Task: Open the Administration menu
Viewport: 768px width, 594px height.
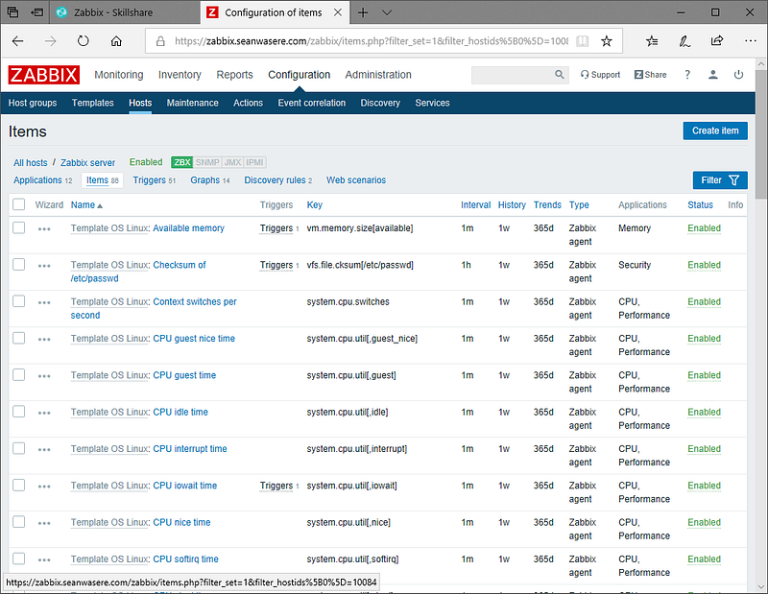Action: (x=378, y=75)
